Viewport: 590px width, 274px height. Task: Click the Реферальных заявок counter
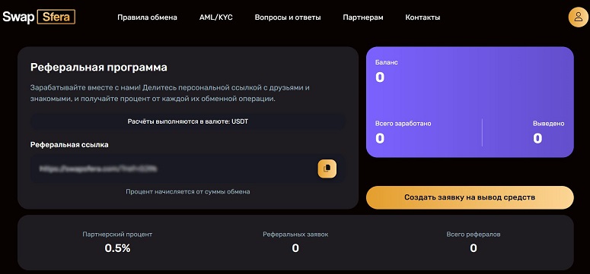click(295, 248)
